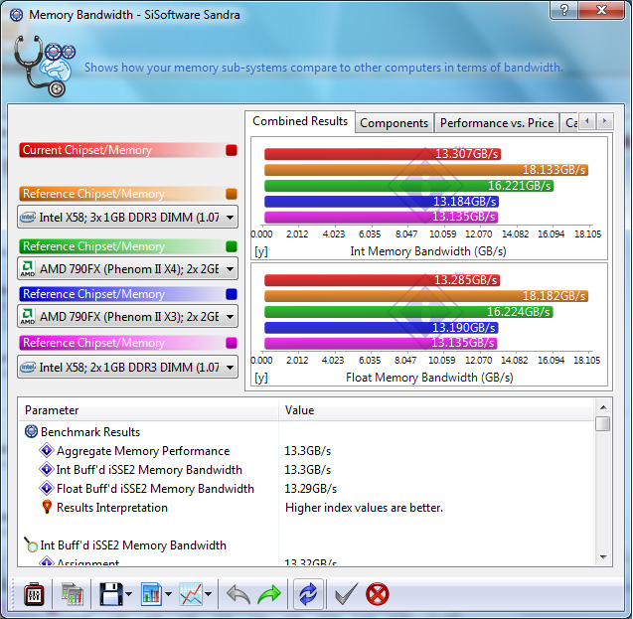This screenshot has width=633, height=619.
Task: Click the results list scrollbar up arrow
Action: (603, 407)
